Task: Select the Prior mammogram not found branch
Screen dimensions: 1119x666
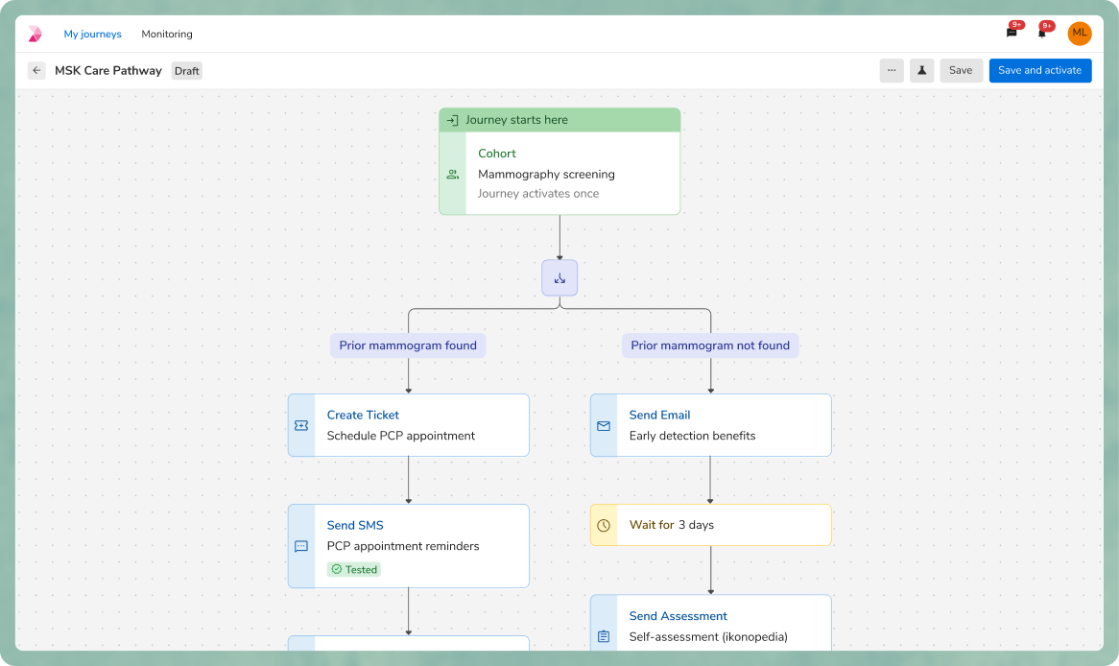Action: click(x=710, y=345)
